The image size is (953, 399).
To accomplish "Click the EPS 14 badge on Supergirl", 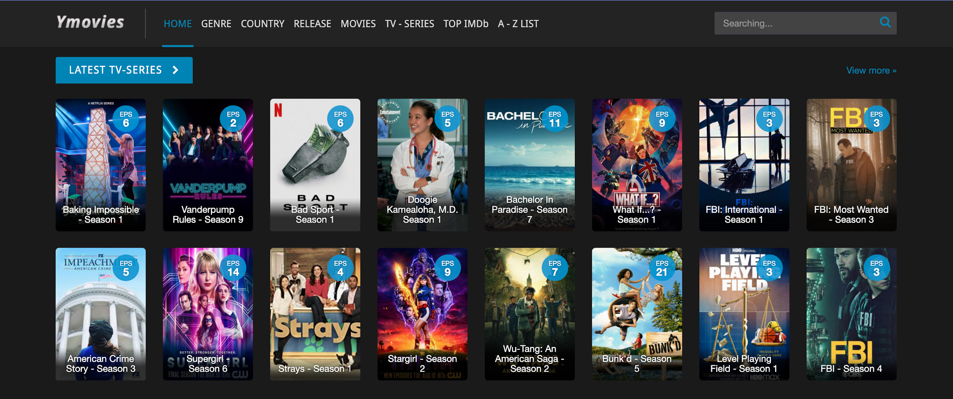I will [x=233, y=268].
